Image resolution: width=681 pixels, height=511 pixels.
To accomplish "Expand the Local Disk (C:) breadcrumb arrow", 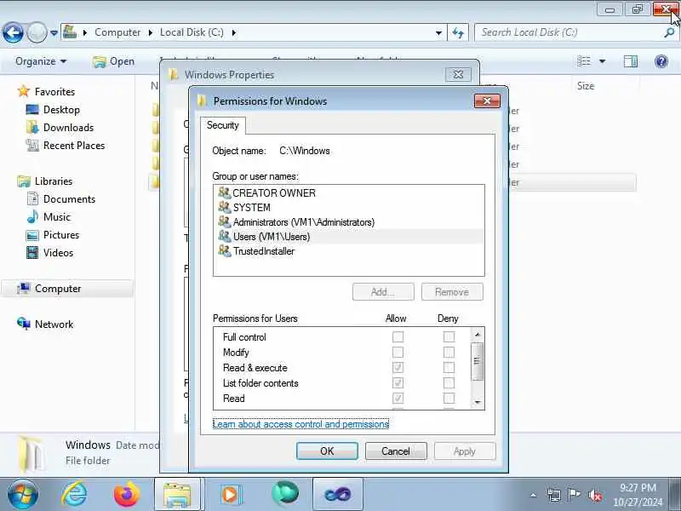I will [x=234, y=32].
